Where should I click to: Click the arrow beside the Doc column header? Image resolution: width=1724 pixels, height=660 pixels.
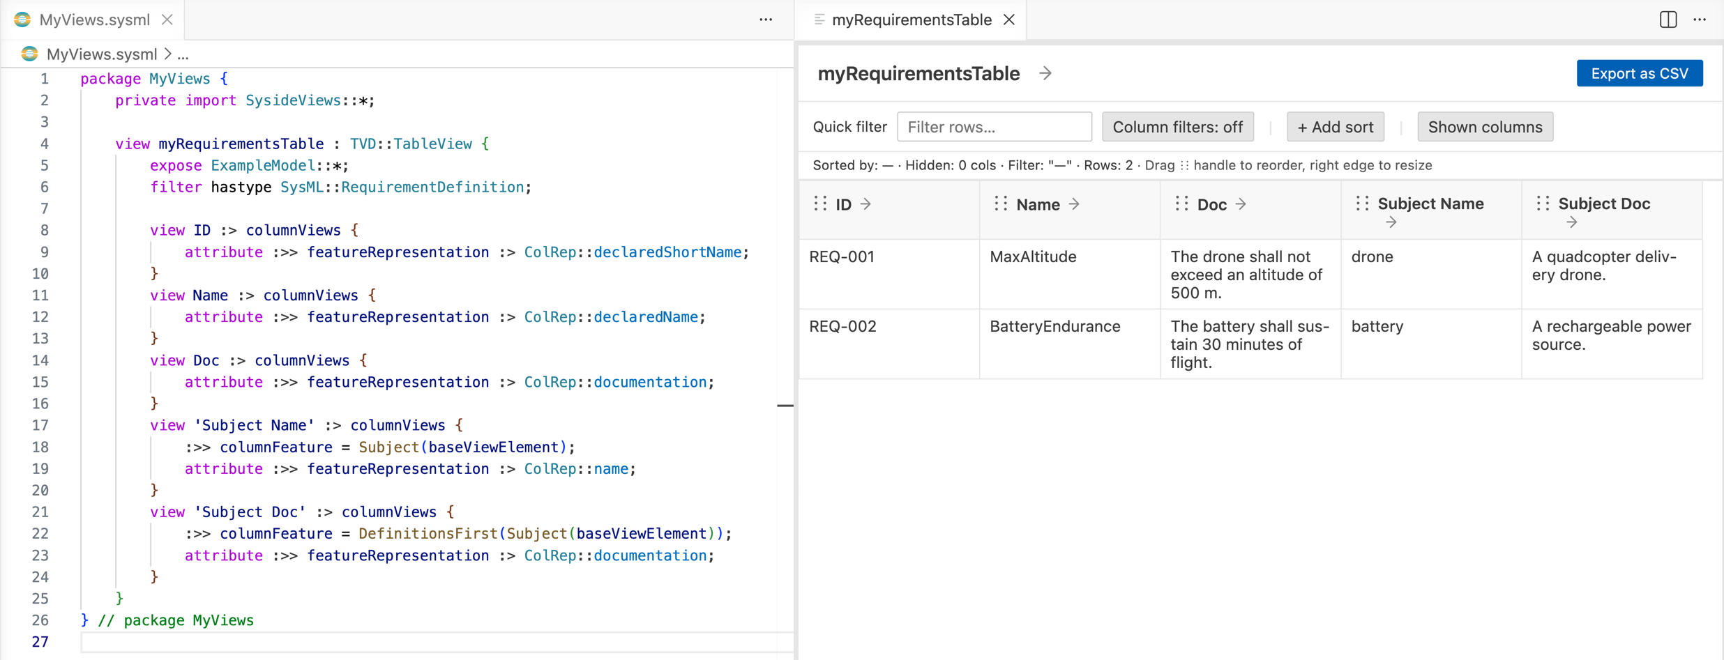point(1241,204)
